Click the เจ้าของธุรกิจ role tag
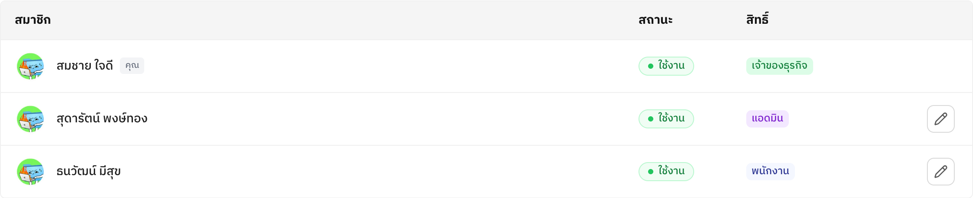973x198 pixels. (x=780, y=66)
